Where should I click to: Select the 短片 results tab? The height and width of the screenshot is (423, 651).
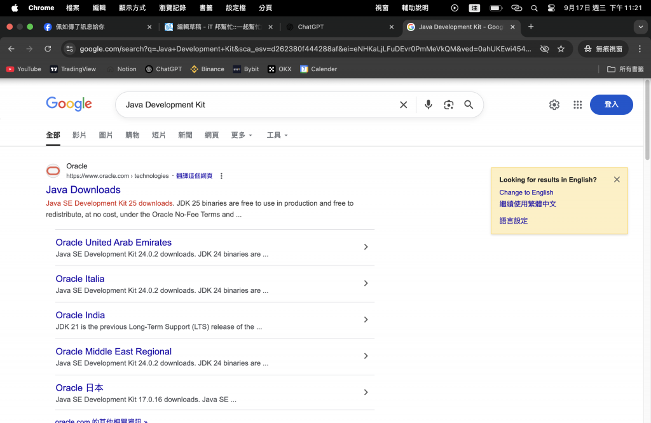[x=158, y=135]
